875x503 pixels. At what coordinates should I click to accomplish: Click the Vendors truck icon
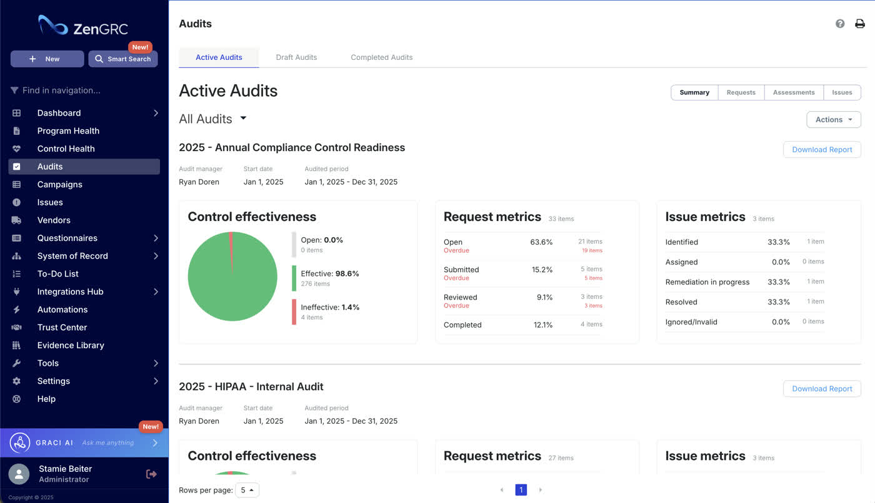point(17,220)
